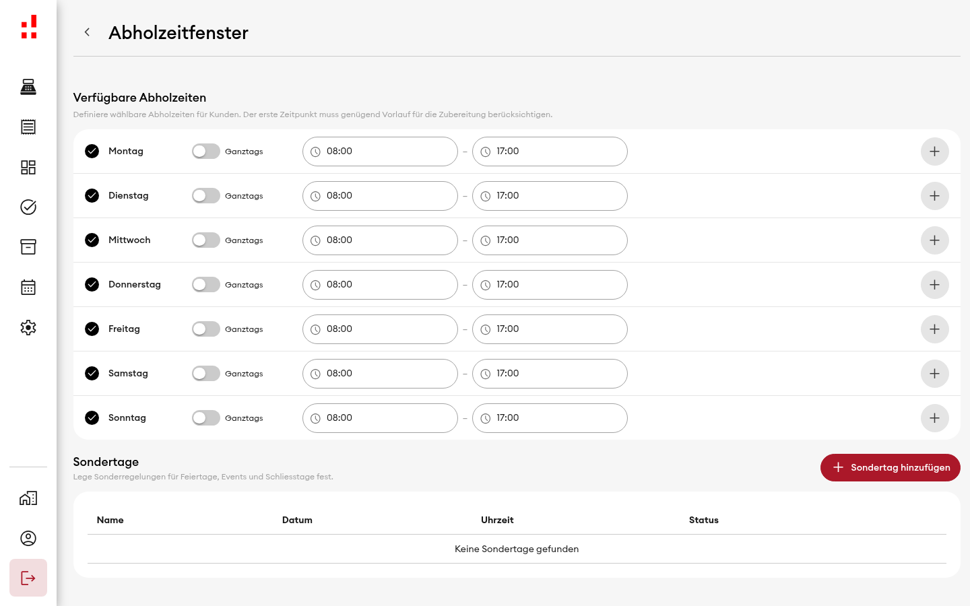Uncheck the Donnerstag day checkbox
Screen dimensions: 970x606
point(92,284)
